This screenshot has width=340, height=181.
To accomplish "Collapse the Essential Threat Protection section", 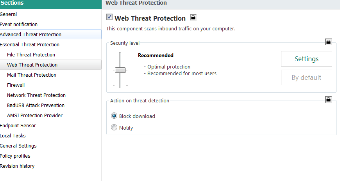I will click(30, 45).
